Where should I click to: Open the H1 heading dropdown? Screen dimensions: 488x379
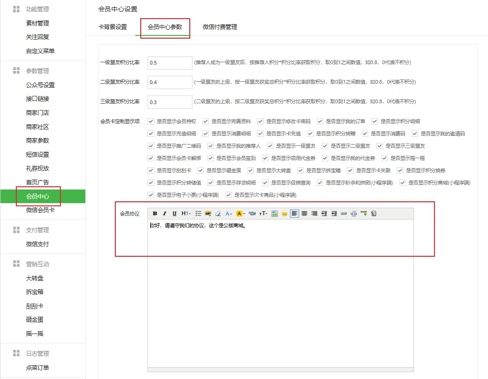click(186, 214)
